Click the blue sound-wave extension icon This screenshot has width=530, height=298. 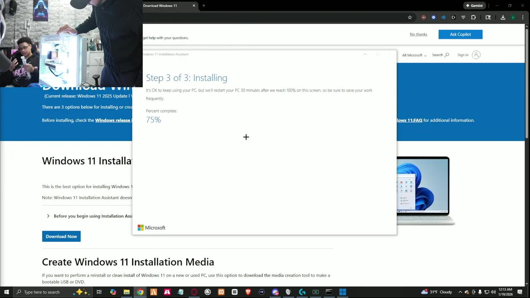pos(443,17)
